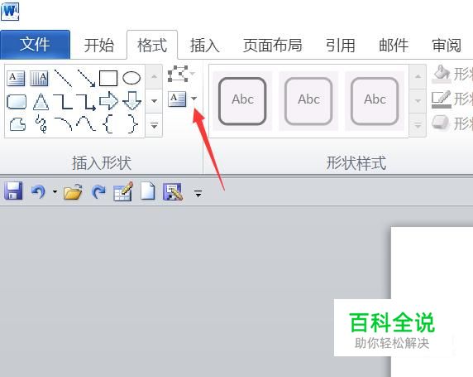Select the right block arrow shape
This screenshot has width=473, height=377.
108,101
